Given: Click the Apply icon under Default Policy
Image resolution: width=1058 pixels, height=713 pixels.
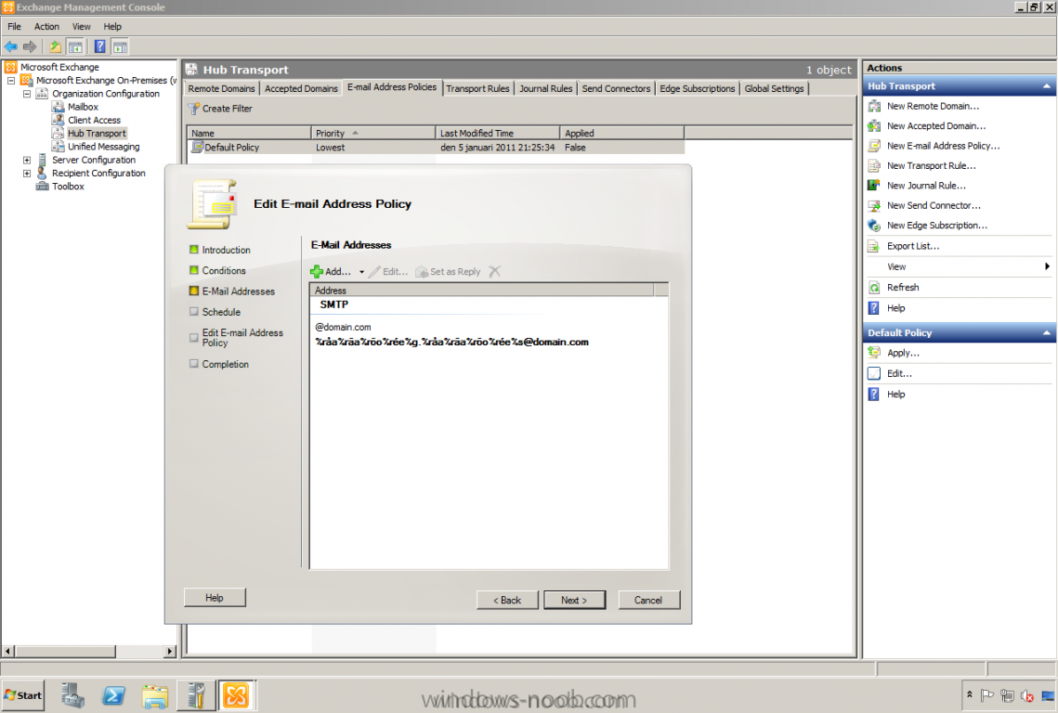Looking at the screenshot, I should pos(874,353).
